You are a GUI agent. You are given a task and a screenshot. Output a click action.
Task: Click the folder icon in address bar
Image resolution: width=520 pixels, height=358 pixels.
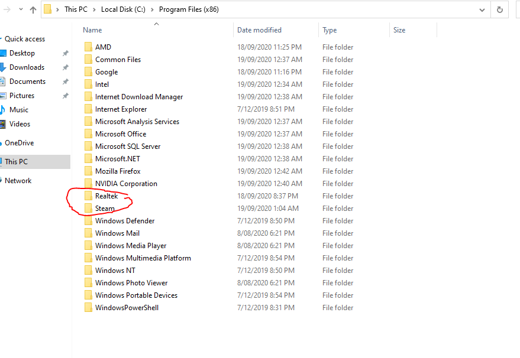point(48,9)
